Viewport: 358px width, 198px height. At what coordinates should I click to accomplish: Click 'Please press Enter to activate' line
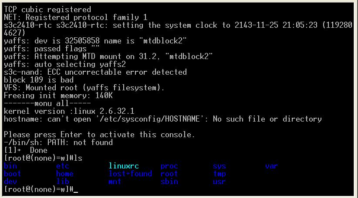[99, 135]
